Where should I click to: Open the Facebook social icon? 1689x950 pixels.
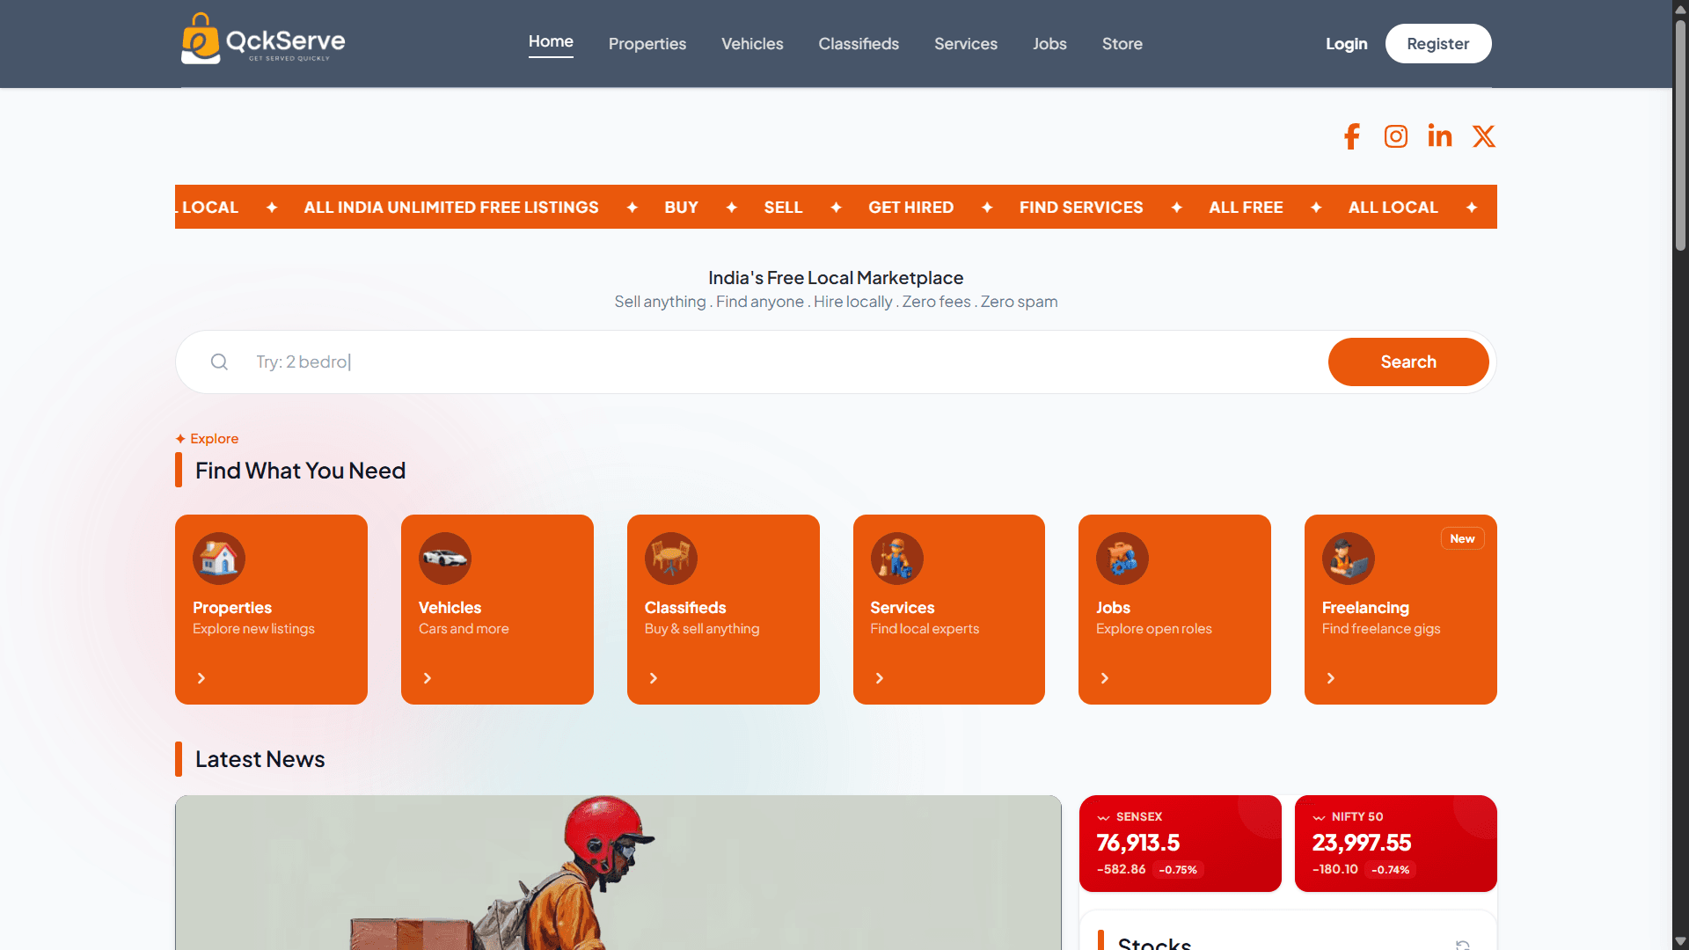(1352, 136)
